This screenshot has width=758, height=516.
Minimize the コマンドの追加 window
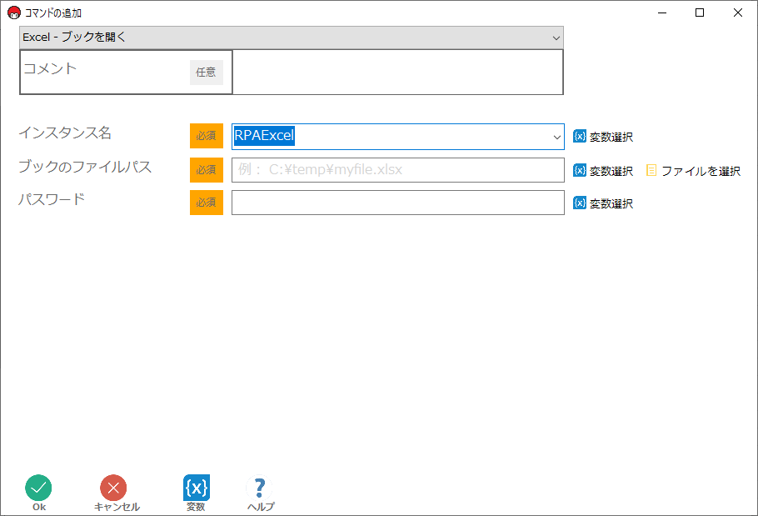coord(662,13)
